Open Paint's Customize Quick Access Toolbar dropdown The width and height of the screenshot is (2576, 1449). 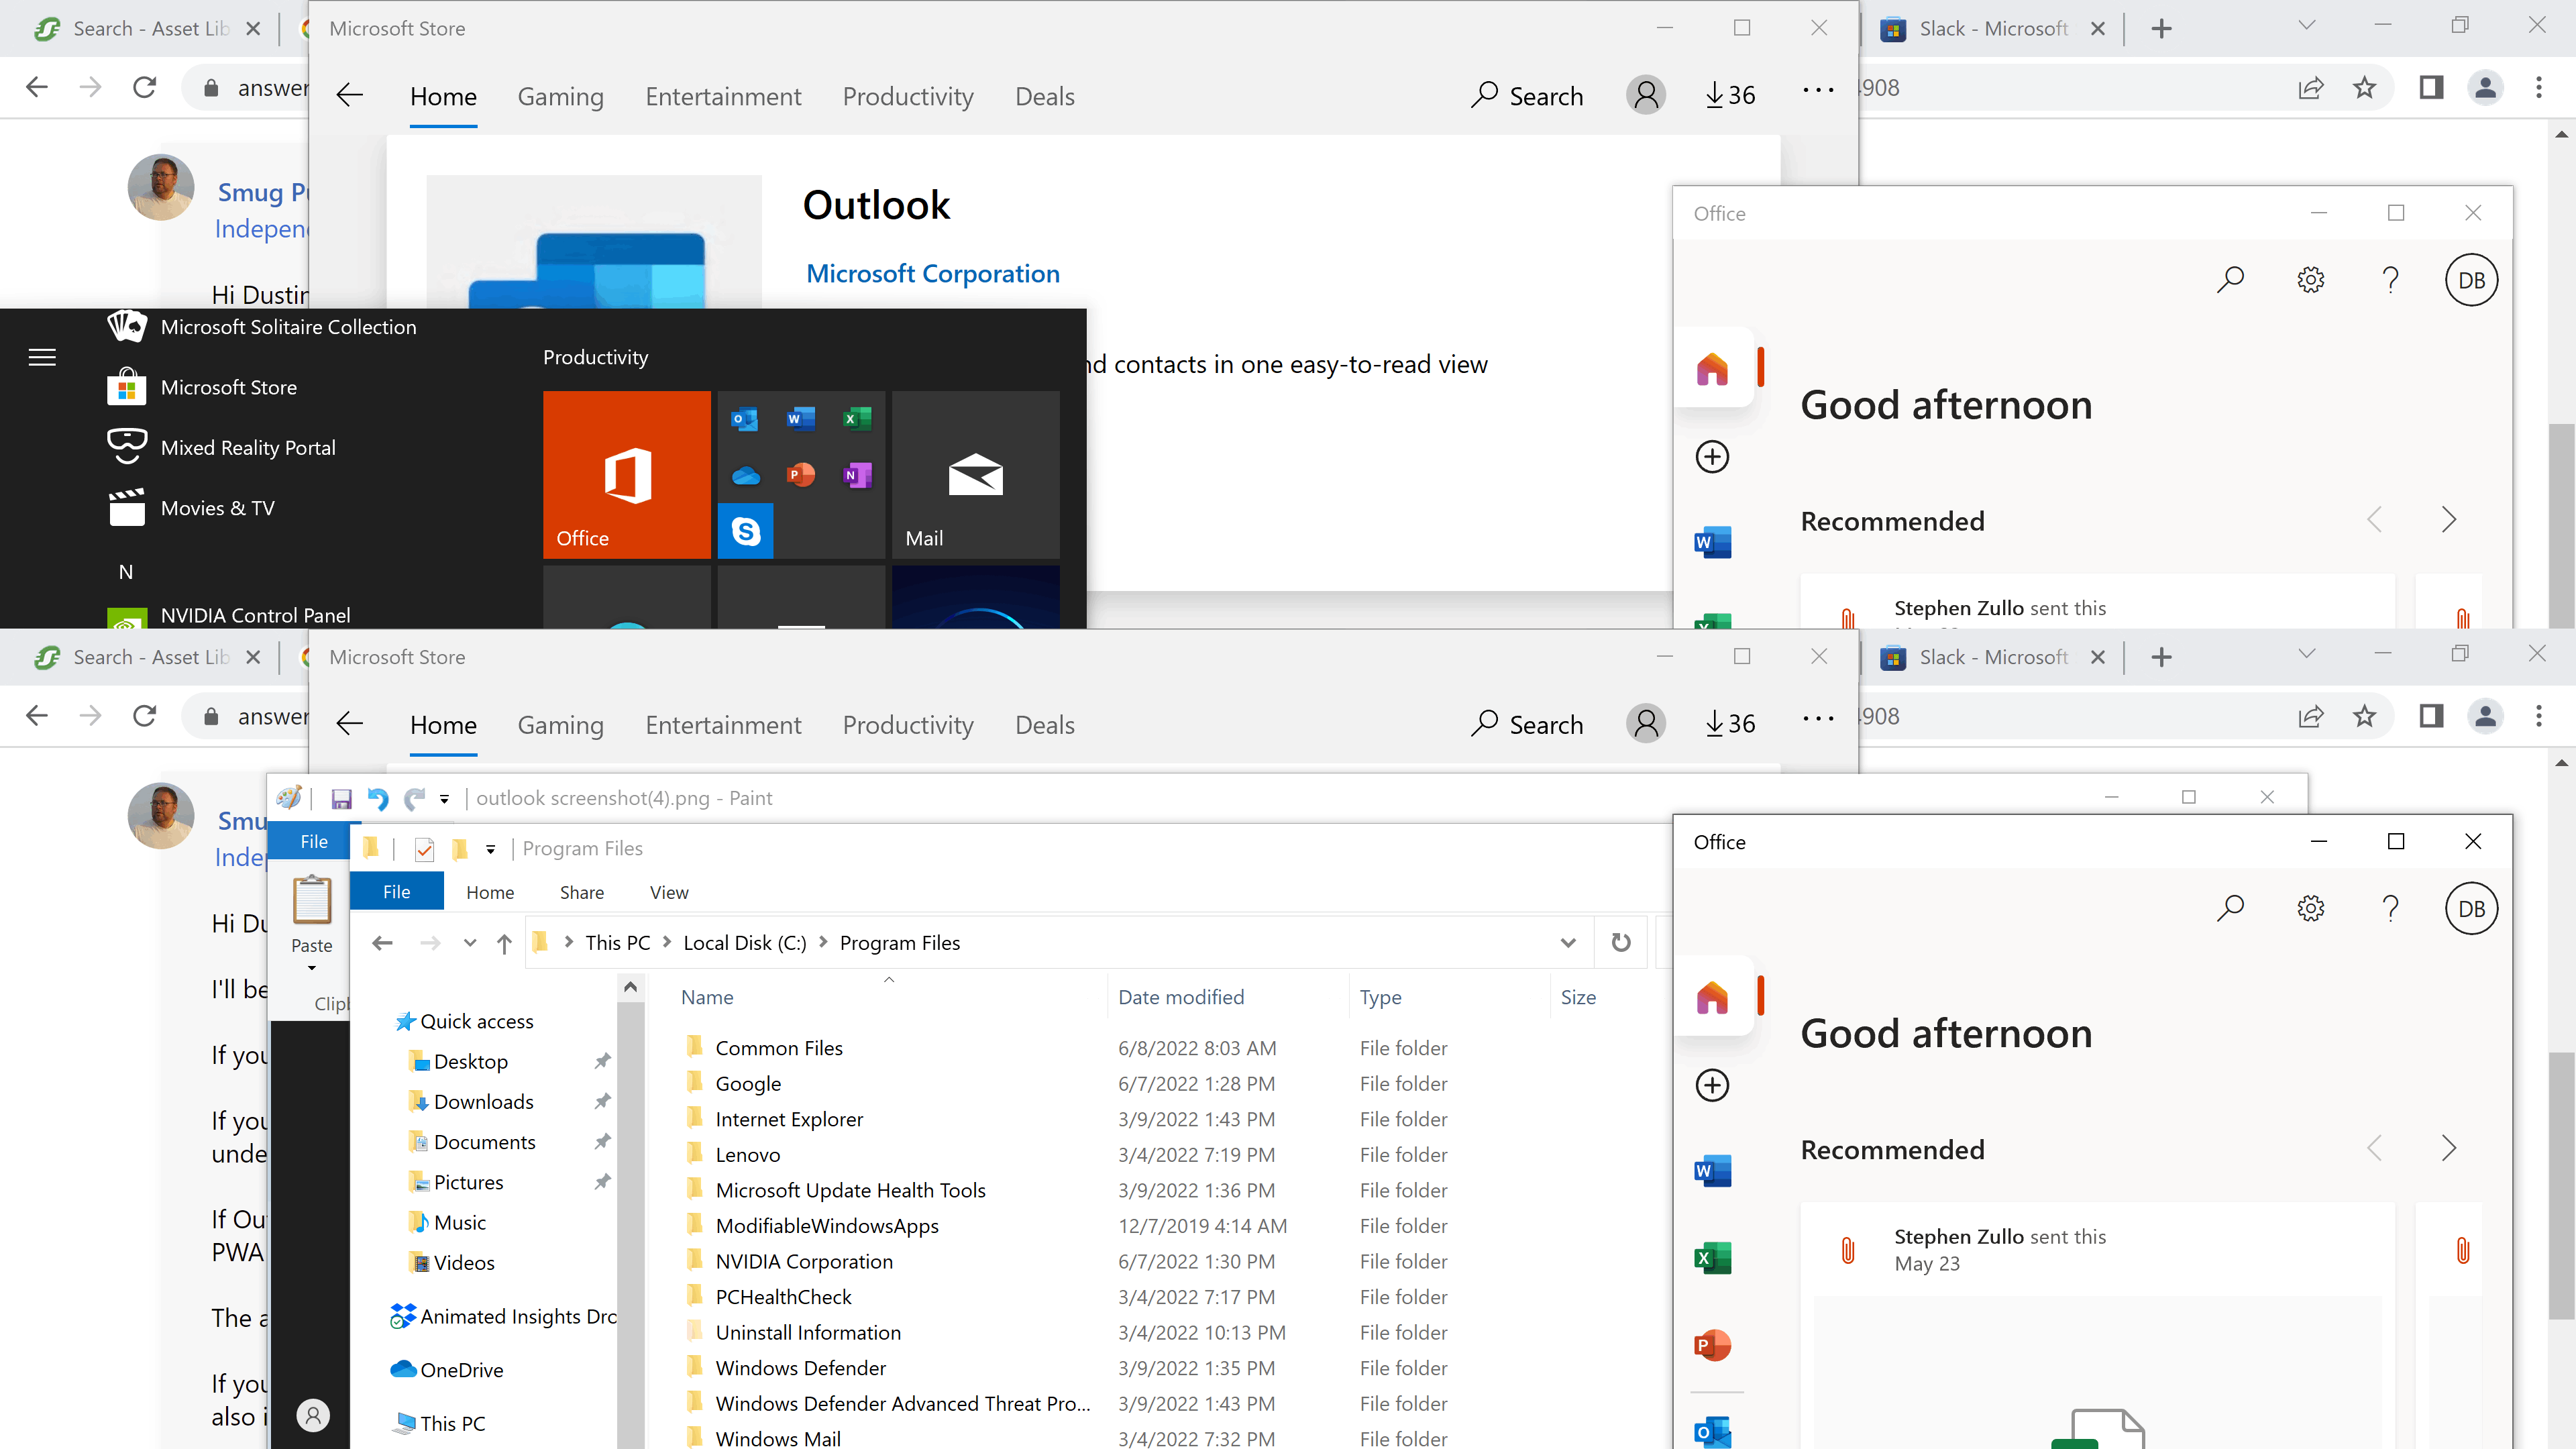(444, 799)
